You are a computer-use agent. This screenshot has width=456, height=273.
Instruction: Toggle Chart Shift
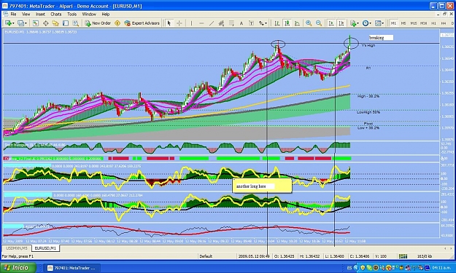pos(341,23)
